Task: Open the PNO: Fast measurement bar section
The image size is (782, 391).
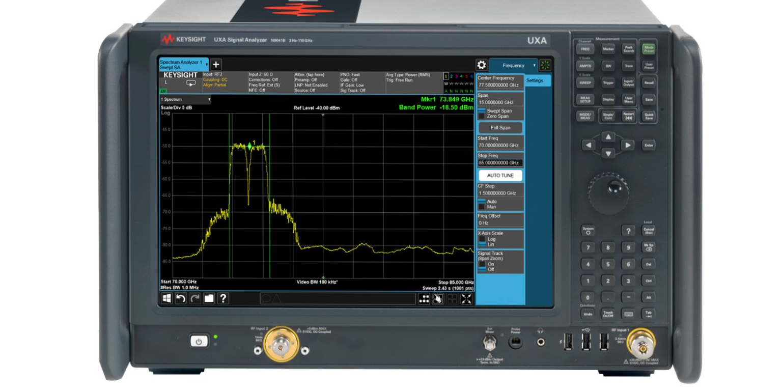Action: [x=362, y=82]
